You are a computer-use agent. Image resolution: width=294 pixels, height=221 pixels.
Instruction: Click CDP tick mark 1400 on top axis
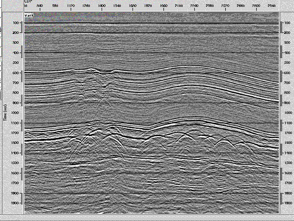tap(102, 6)
